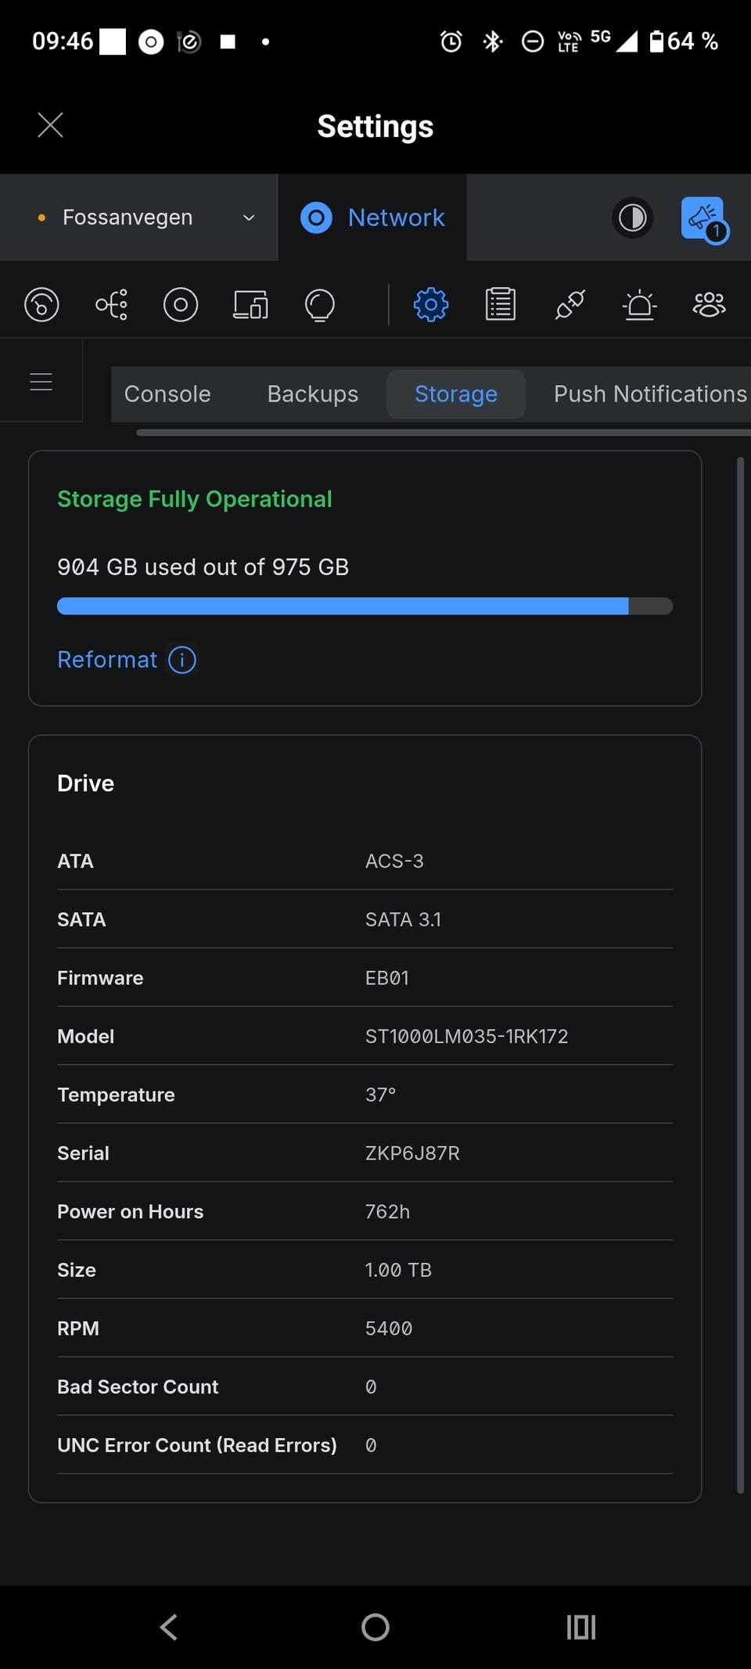Open the system log list icon
Viewport: 751px width, 1669px height.
coord(501,304)
